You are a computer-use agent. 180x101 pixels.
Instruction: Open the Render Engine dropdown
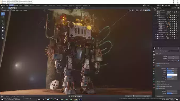[x=173, y=51]
